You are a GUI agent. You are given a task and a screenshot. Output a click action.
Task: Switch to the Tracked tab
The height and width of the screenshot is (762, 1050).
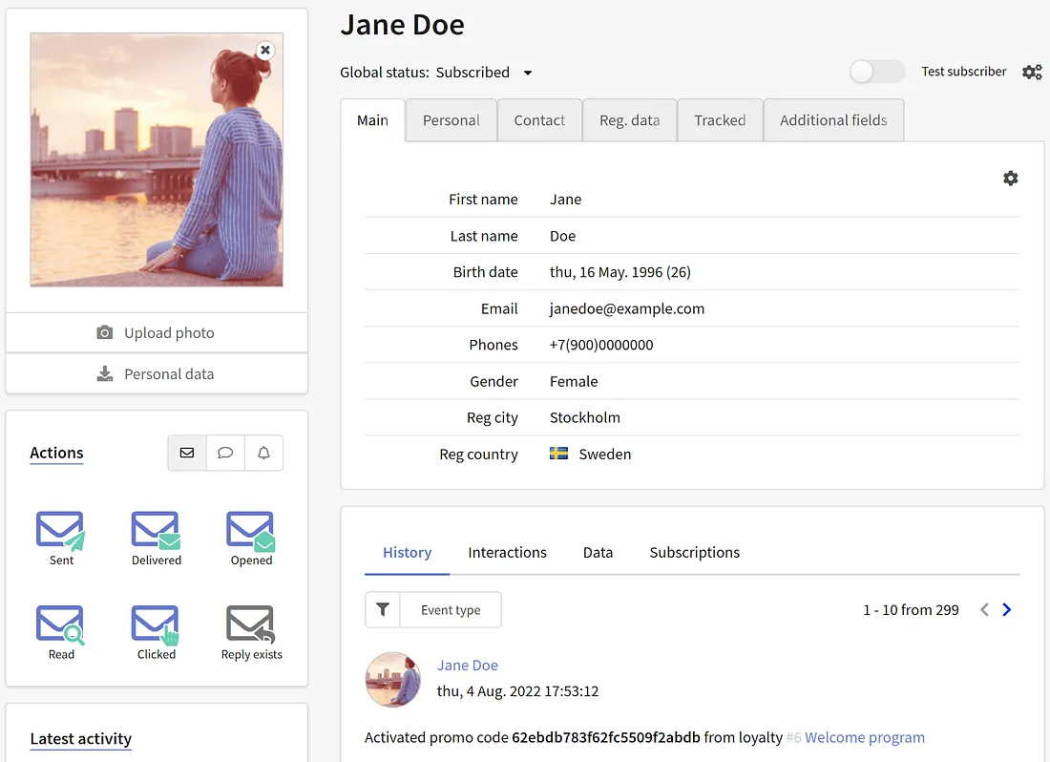coord(720,120)
